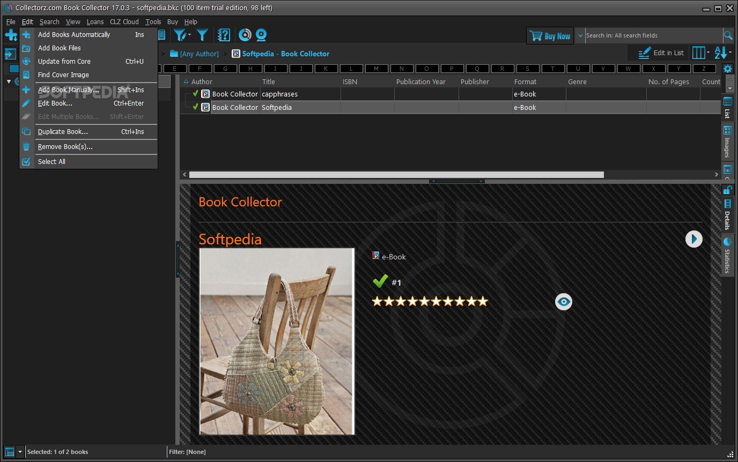
Task: Open column selection icon next to Edit in List
Action: [x=698, y=53]
